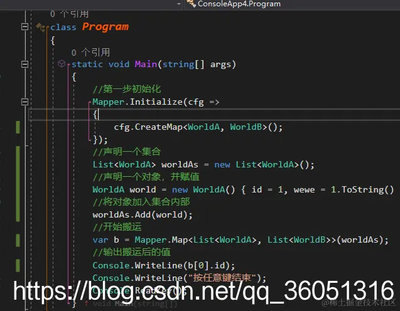
Task: Collapse the class Program code block
Action: (24, 26)
